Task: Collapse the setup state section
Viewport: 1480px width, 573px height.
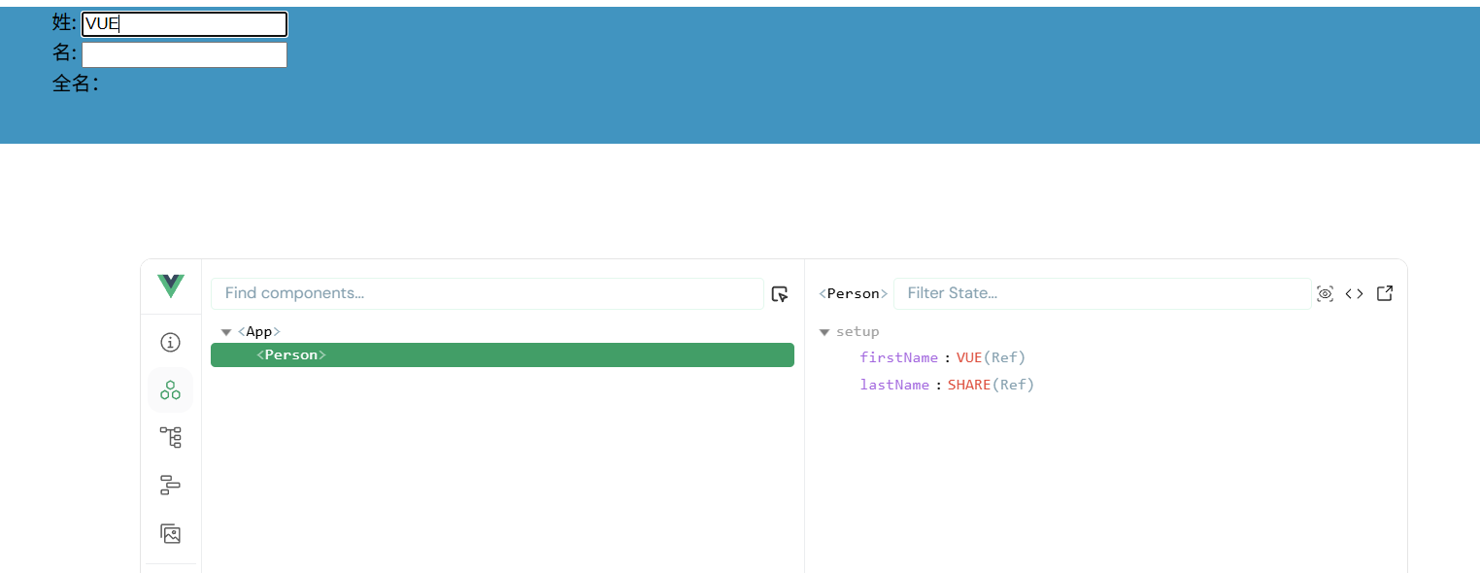Action: [824, 332]
